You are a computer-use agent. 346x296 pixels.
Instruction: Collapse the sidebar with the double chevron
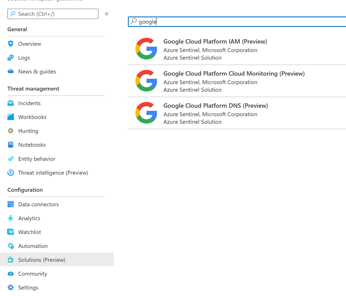coord(107,14)
